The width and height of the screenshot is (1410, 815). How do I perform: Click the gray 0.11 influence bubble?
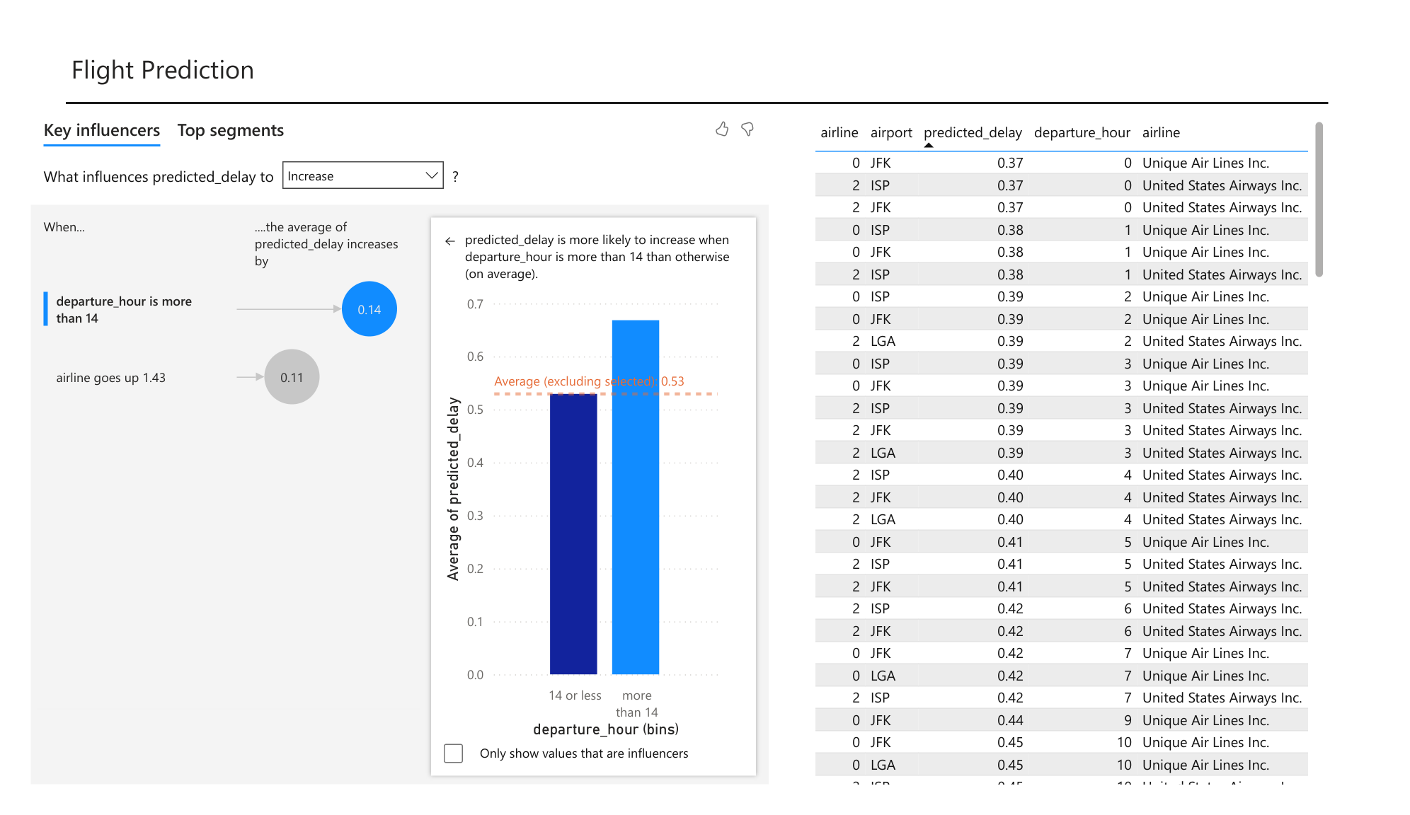(292, 377)
